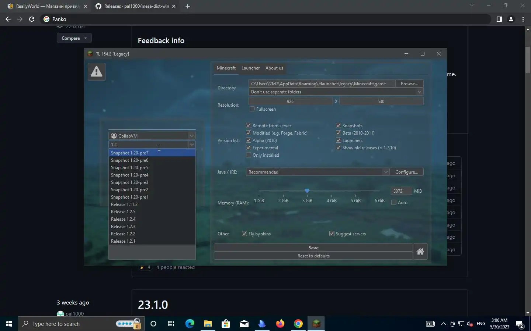
Task: Save the launcher settings
Action: coord(313,248)
